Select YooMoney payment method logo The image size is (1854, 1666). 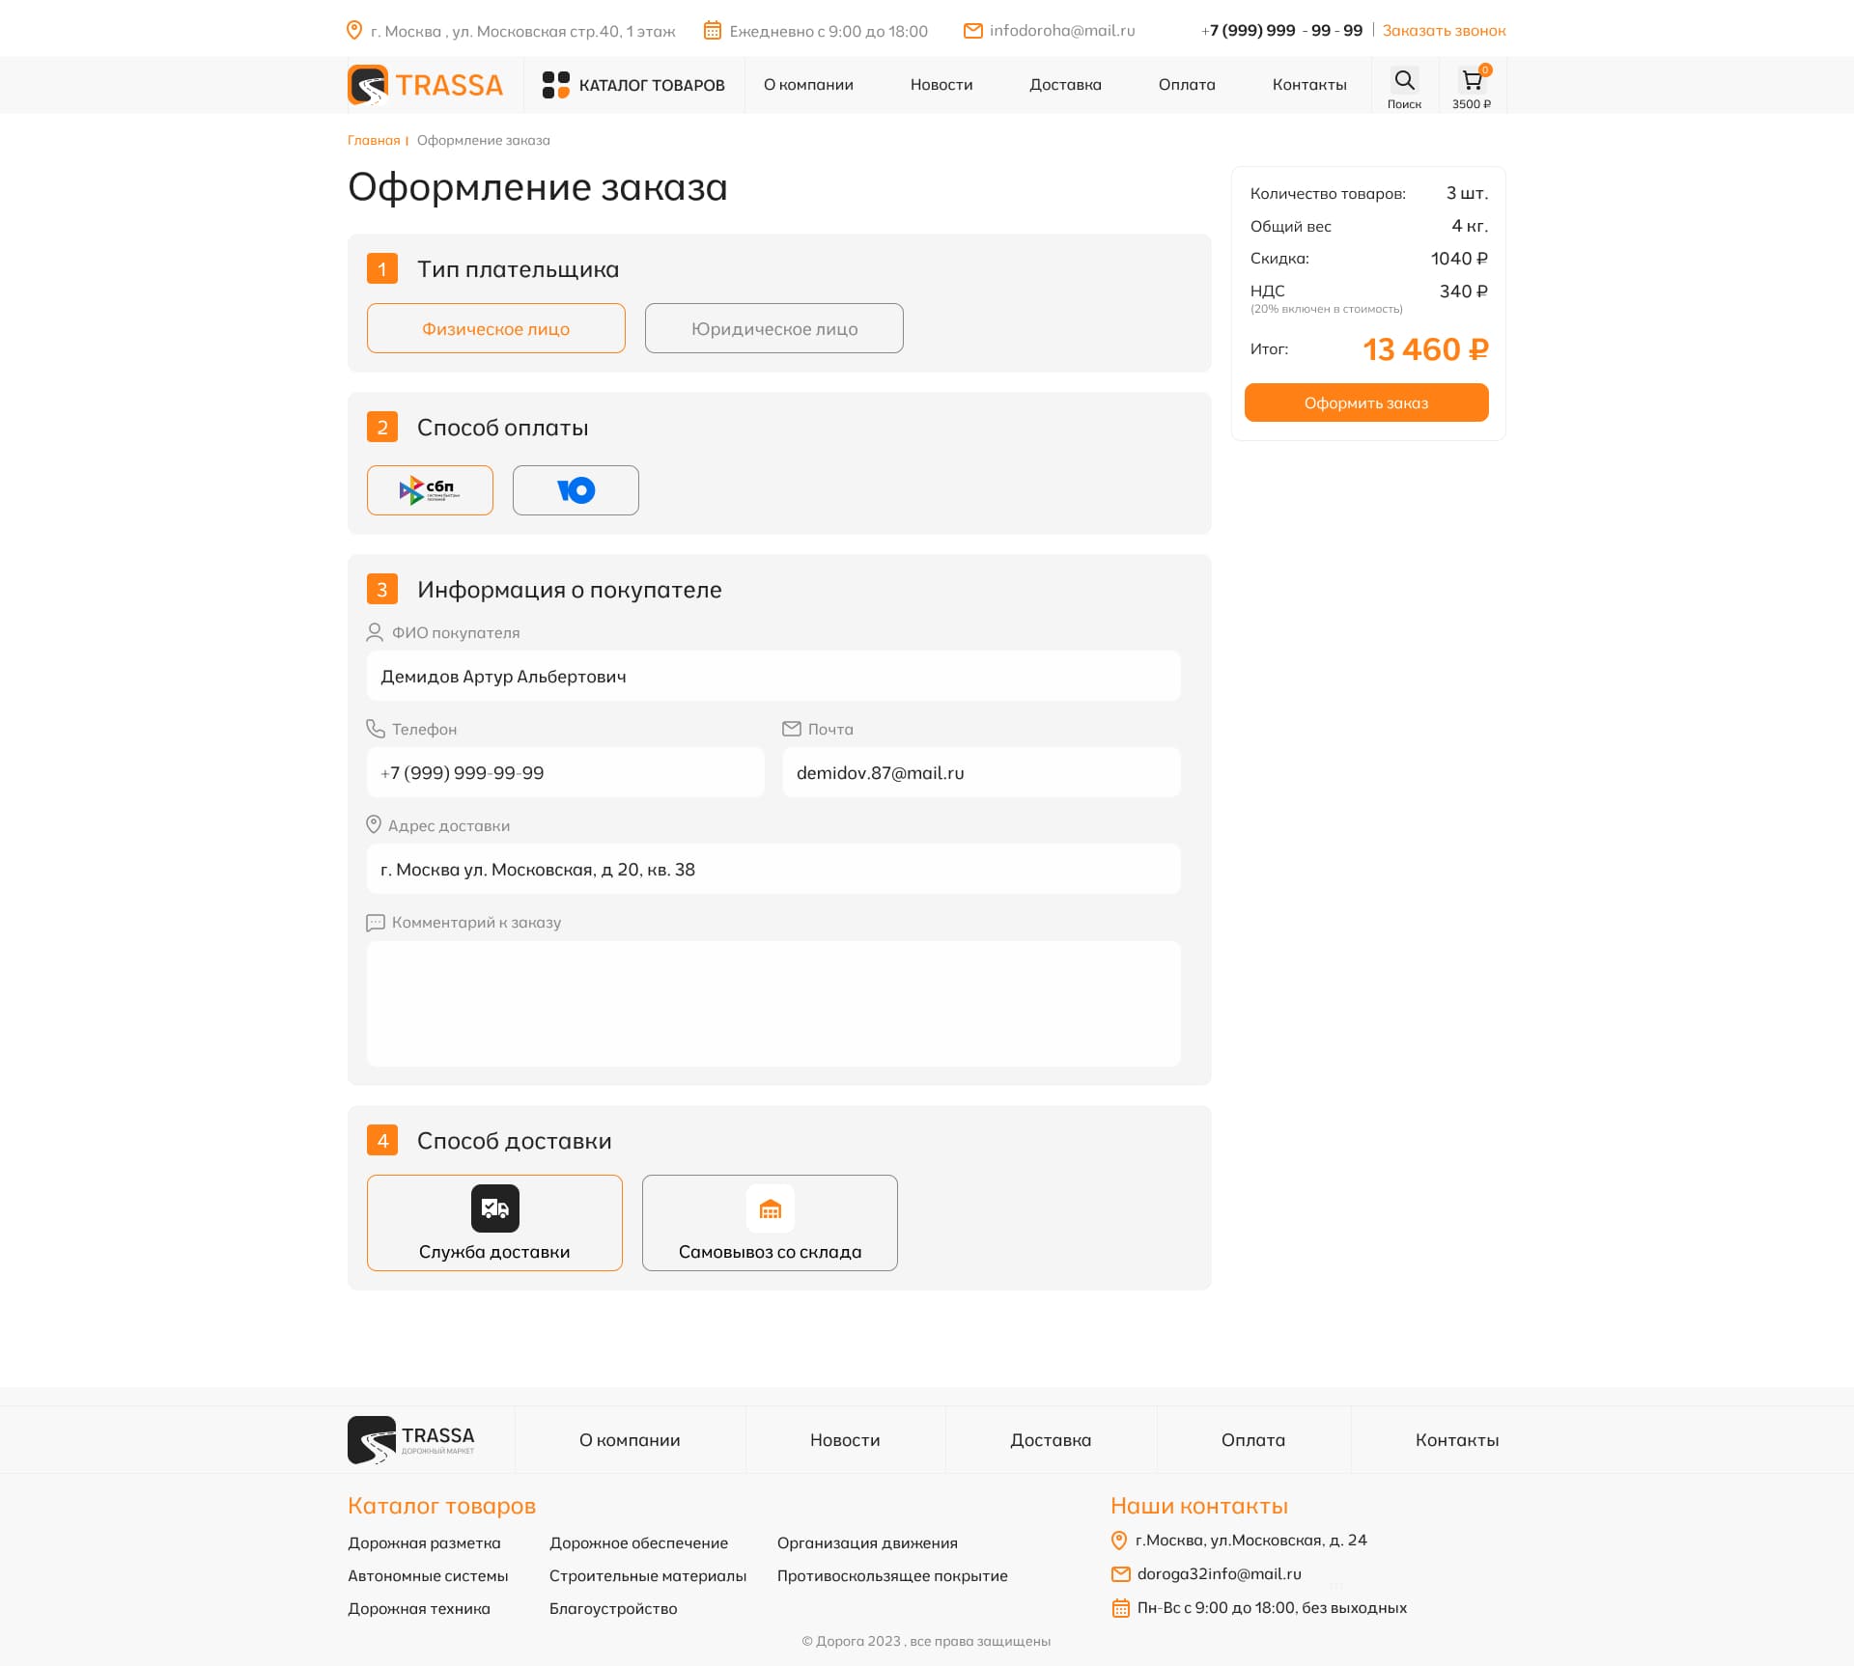click(x=576, y=490)
